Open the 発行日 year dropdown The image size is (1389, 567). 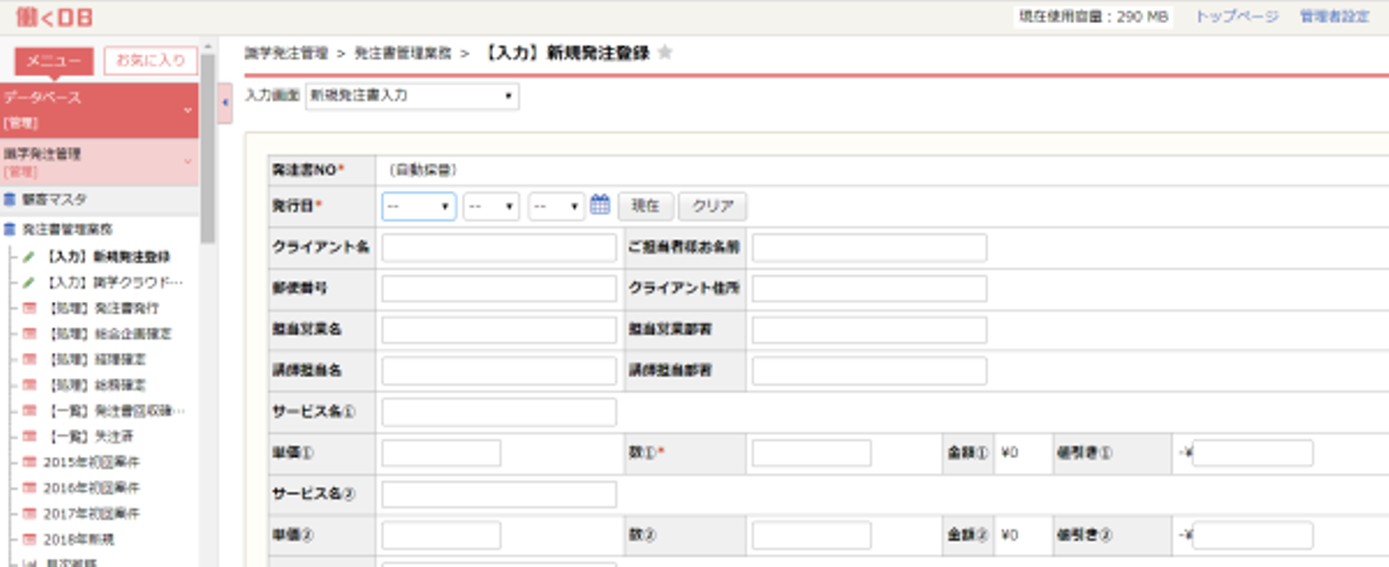(x=419, y=206)
